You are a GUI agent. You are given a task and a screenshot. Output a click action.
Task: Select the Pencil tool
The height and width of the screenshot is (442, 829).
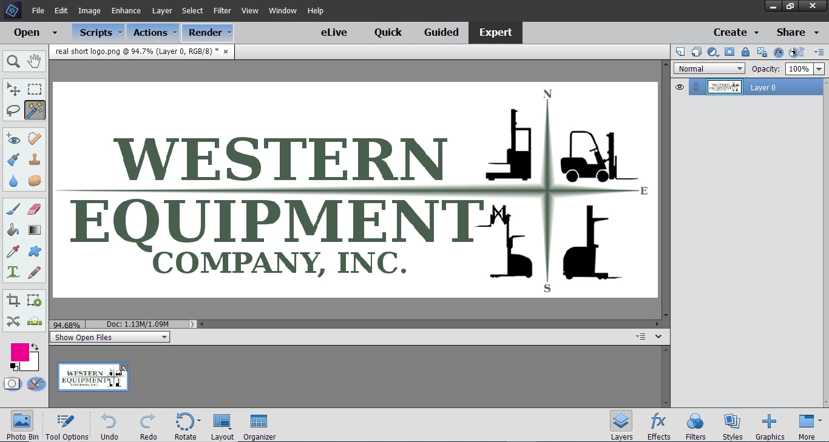35,272
